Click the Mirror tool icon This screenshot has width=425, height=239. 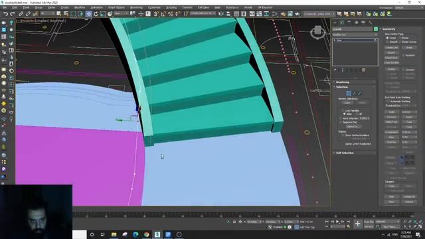221,13
